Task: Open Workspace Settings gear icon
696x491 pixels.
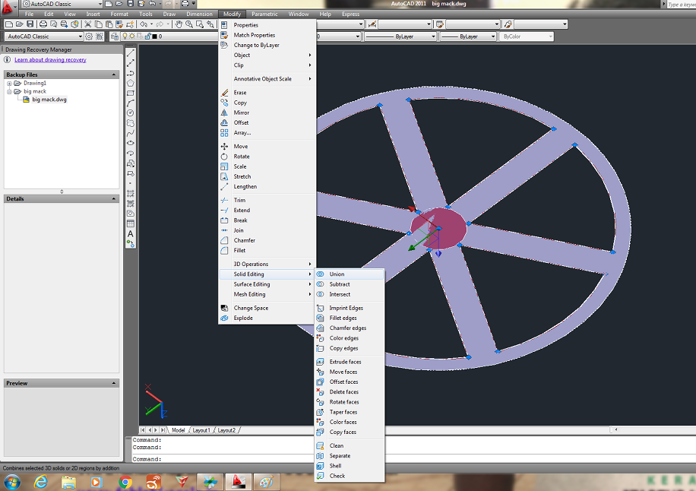Action: pos(89,36)
